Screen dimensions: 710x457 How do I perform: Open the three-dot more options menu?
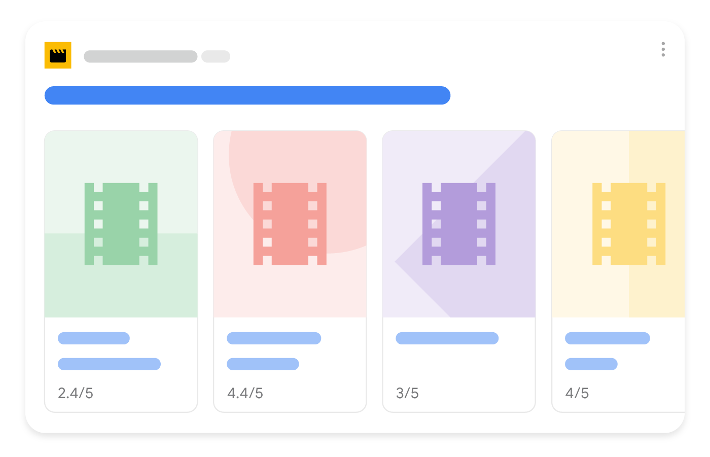(x=663, y=49)
